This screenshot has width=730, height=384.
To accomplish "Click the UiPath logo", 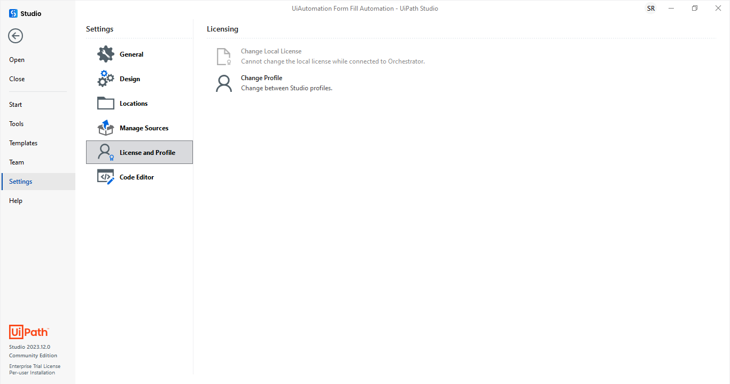I will coord(29,332).
